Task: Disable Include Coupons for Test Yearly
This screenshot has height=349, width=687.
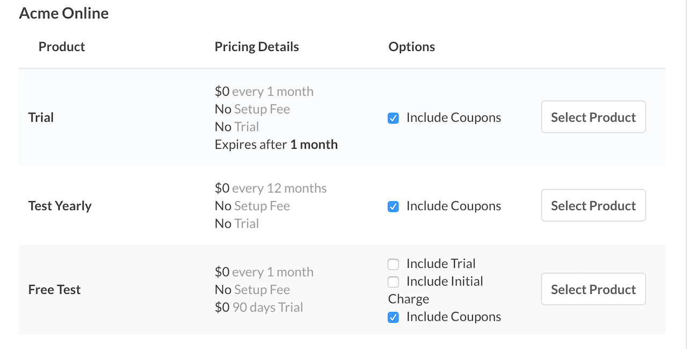Action: 393,206
